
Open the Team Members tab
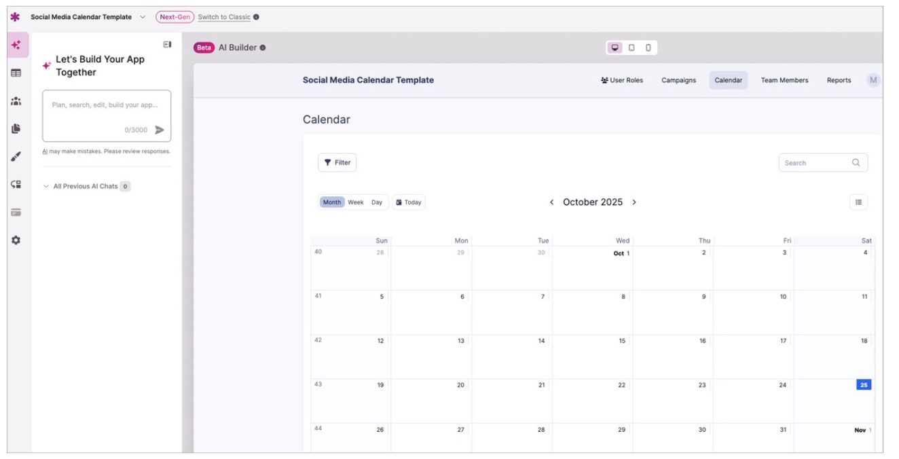point(784,80)
